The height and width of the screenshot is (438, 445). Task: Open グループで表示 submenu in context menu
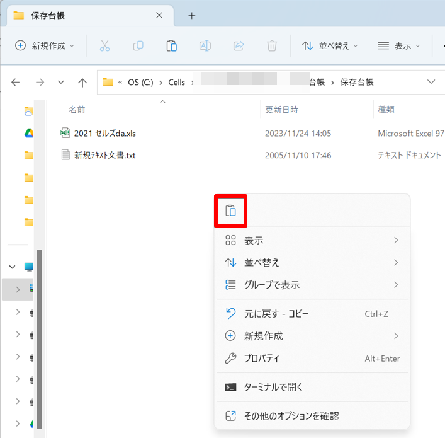[x=312, y=284]
